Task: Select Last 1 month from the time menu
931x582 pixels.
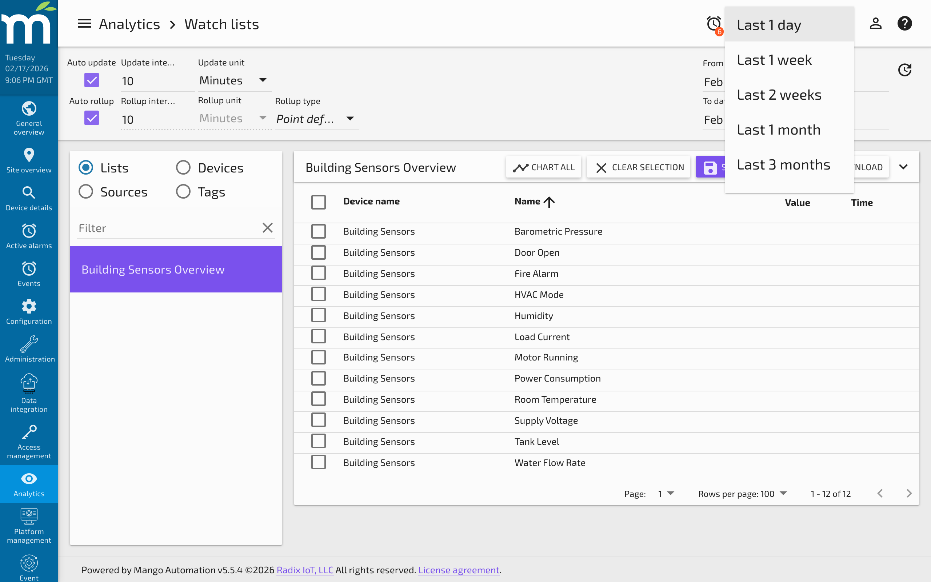Action: pos(778,129)
